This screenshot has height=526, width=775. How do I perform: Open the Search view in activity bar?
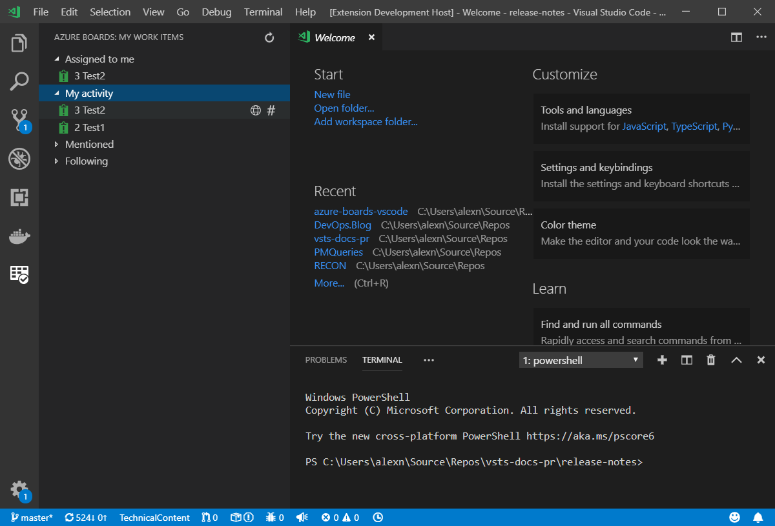[x=19, y=81]
